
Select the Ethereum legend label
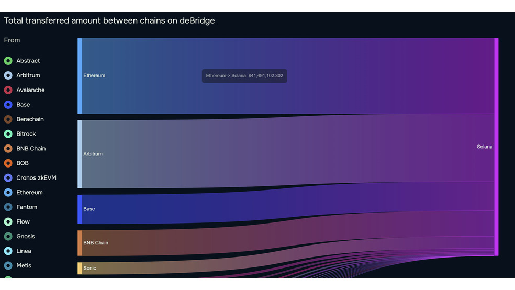click(x=29, y=193)
